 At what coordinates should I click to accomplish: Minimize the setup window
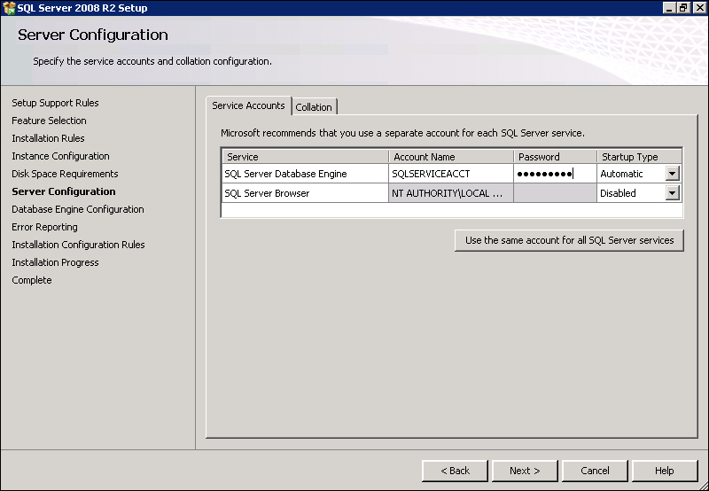point(669,8)
